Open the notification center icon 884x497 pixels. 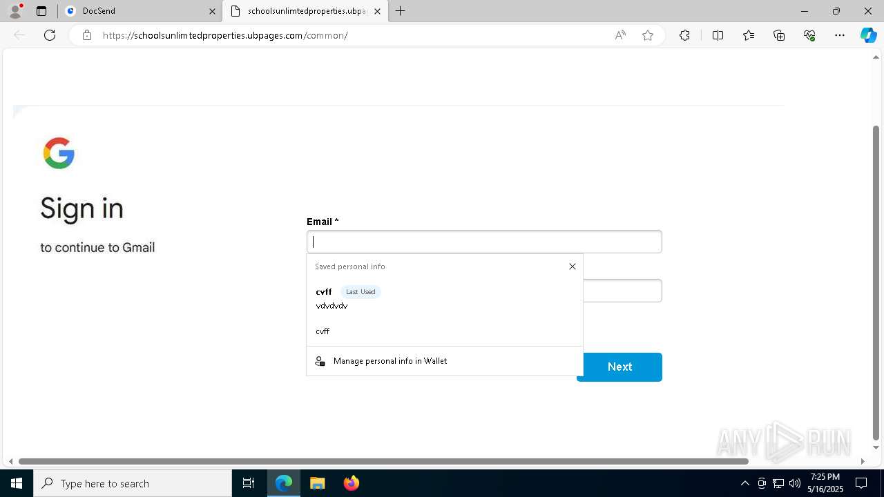(x=861, y=483)
